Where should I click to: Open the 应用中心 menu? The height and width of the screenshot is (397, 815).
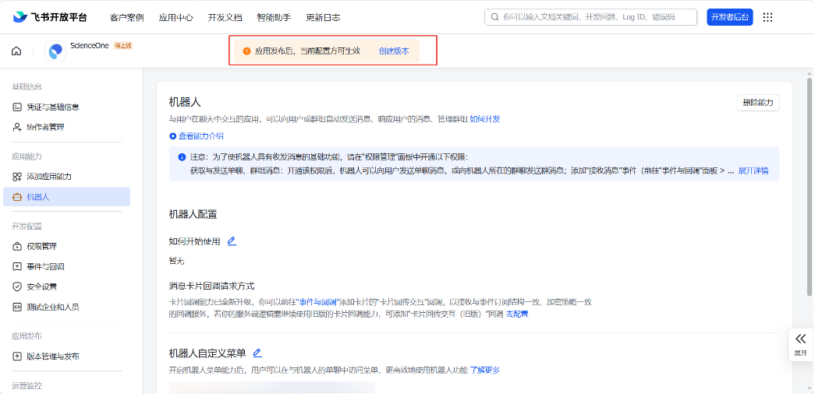coord(175,17)
